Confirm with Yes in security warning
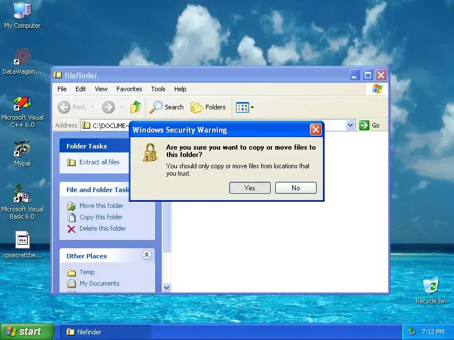This screenshot has width=454, height=340. click(x=250, y=188)
